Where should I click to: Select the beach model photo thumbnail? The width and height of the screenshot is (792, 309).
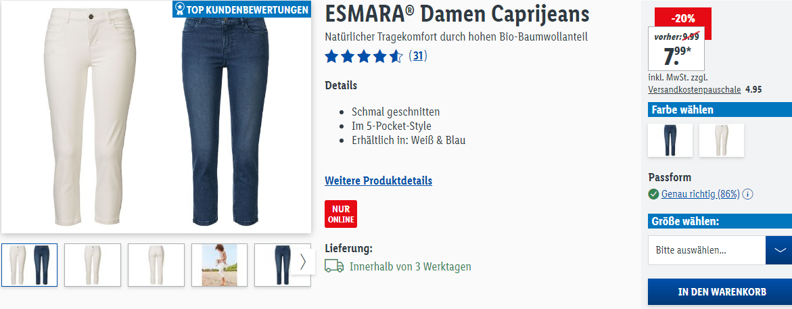tap(219, 265)
